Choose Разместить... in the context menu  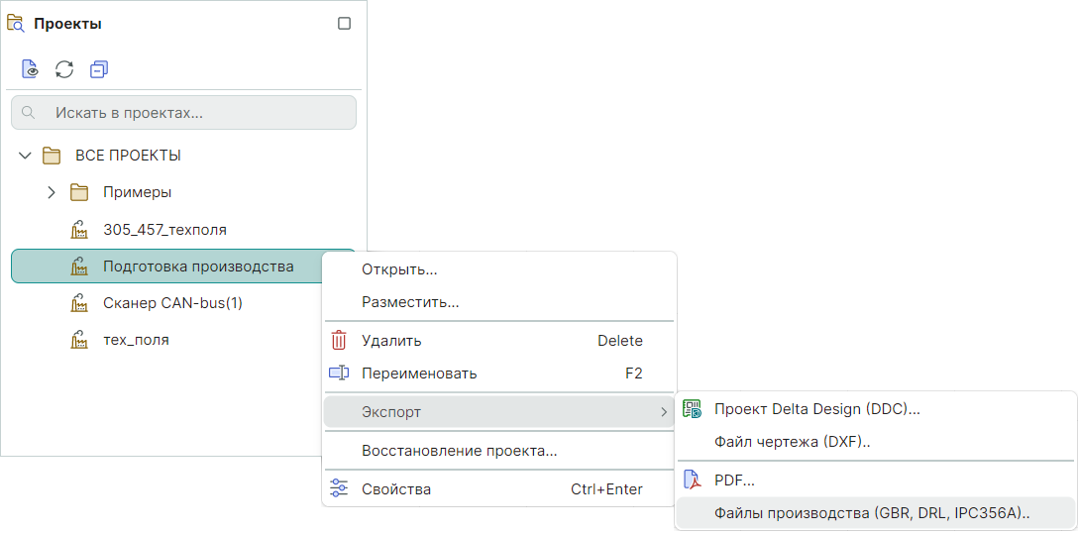point(410,302)
